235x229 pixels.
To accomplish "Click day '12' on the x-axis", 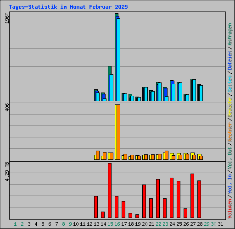I will coord(90,224).
